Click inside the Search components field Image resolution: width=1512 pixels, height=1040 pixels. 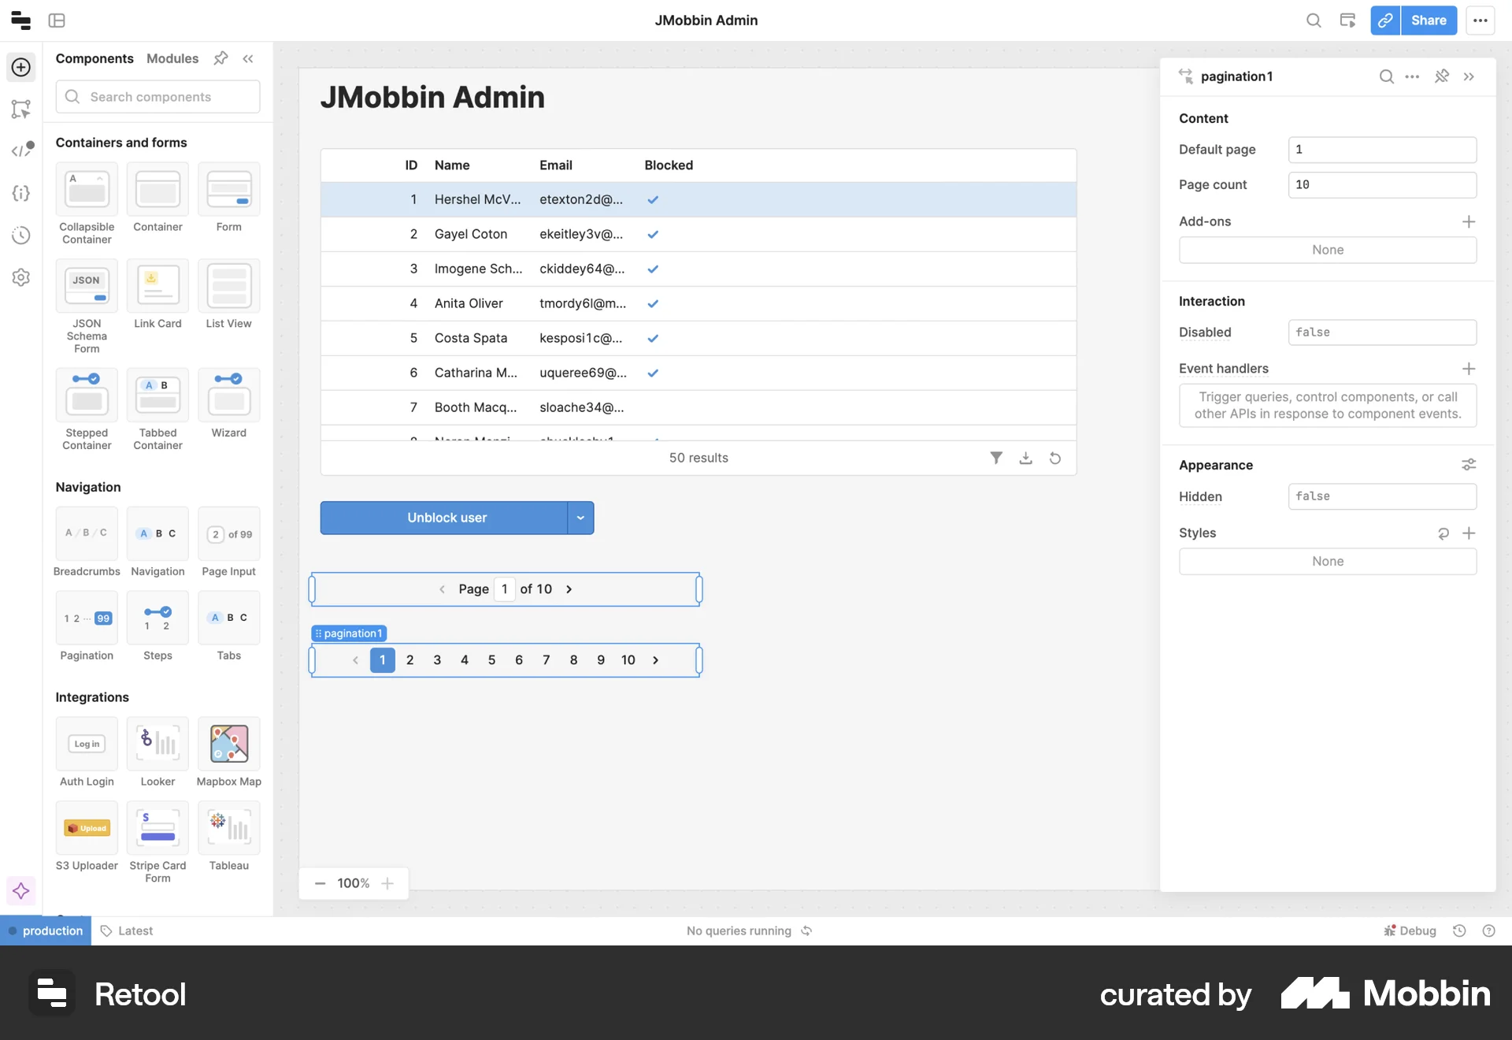pyautogui.click(x=157, y=96)
